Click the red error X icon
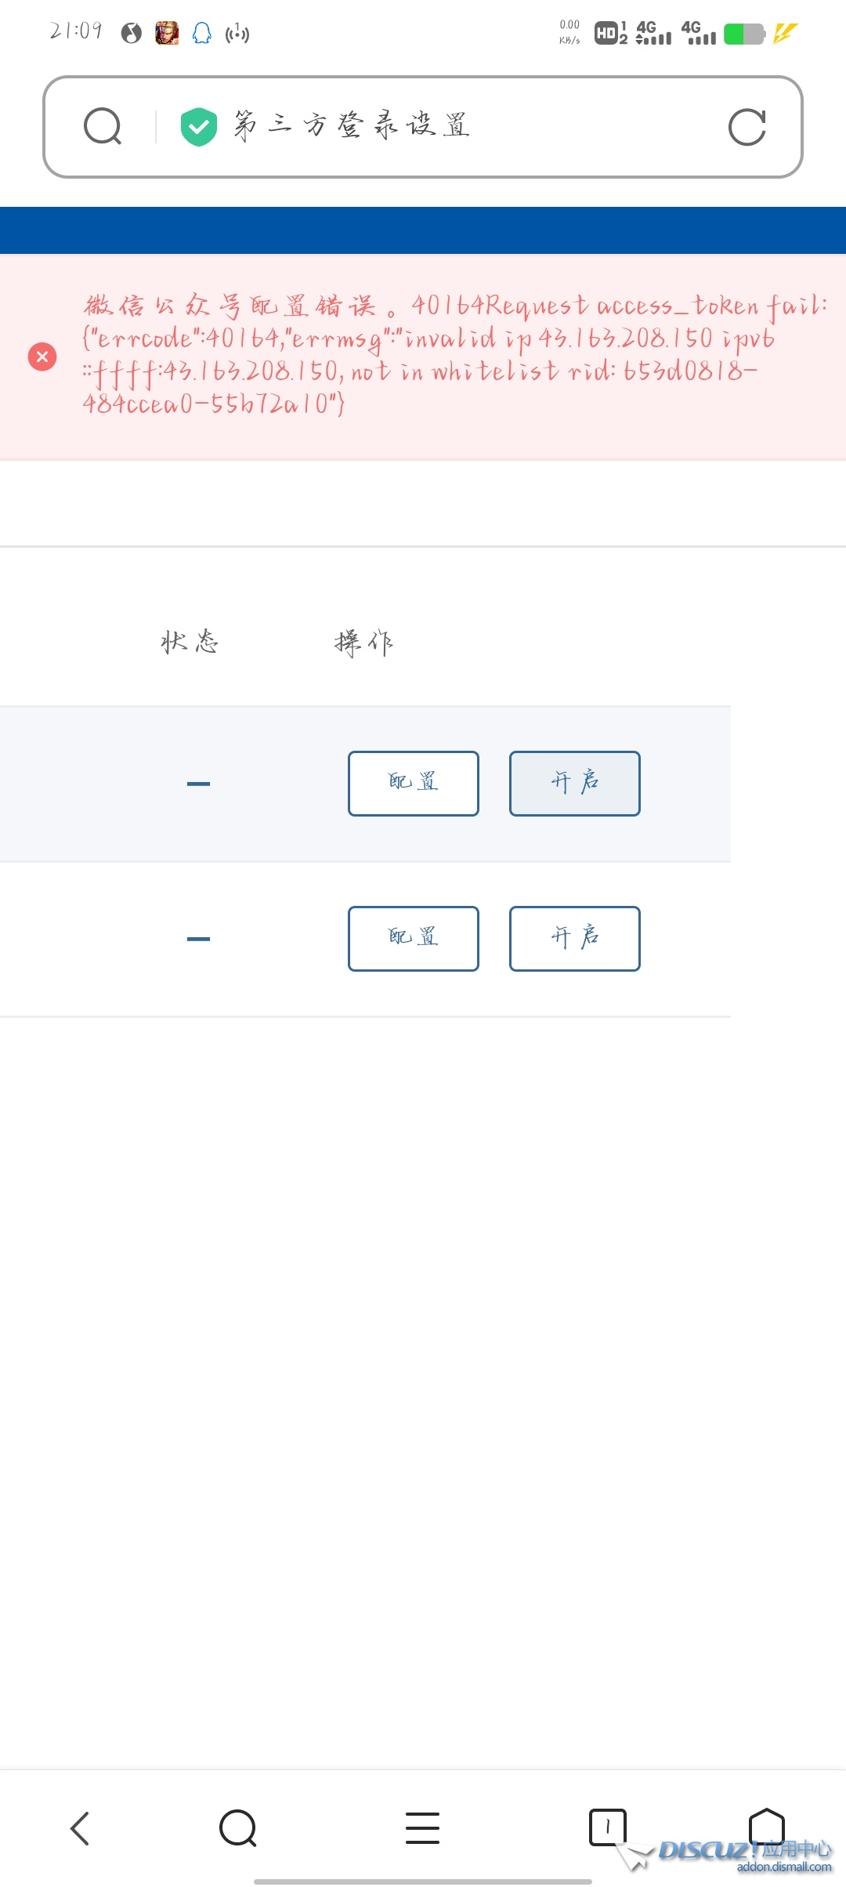Viewport: 846px width, 1887px height. click(x=42, y=357)
